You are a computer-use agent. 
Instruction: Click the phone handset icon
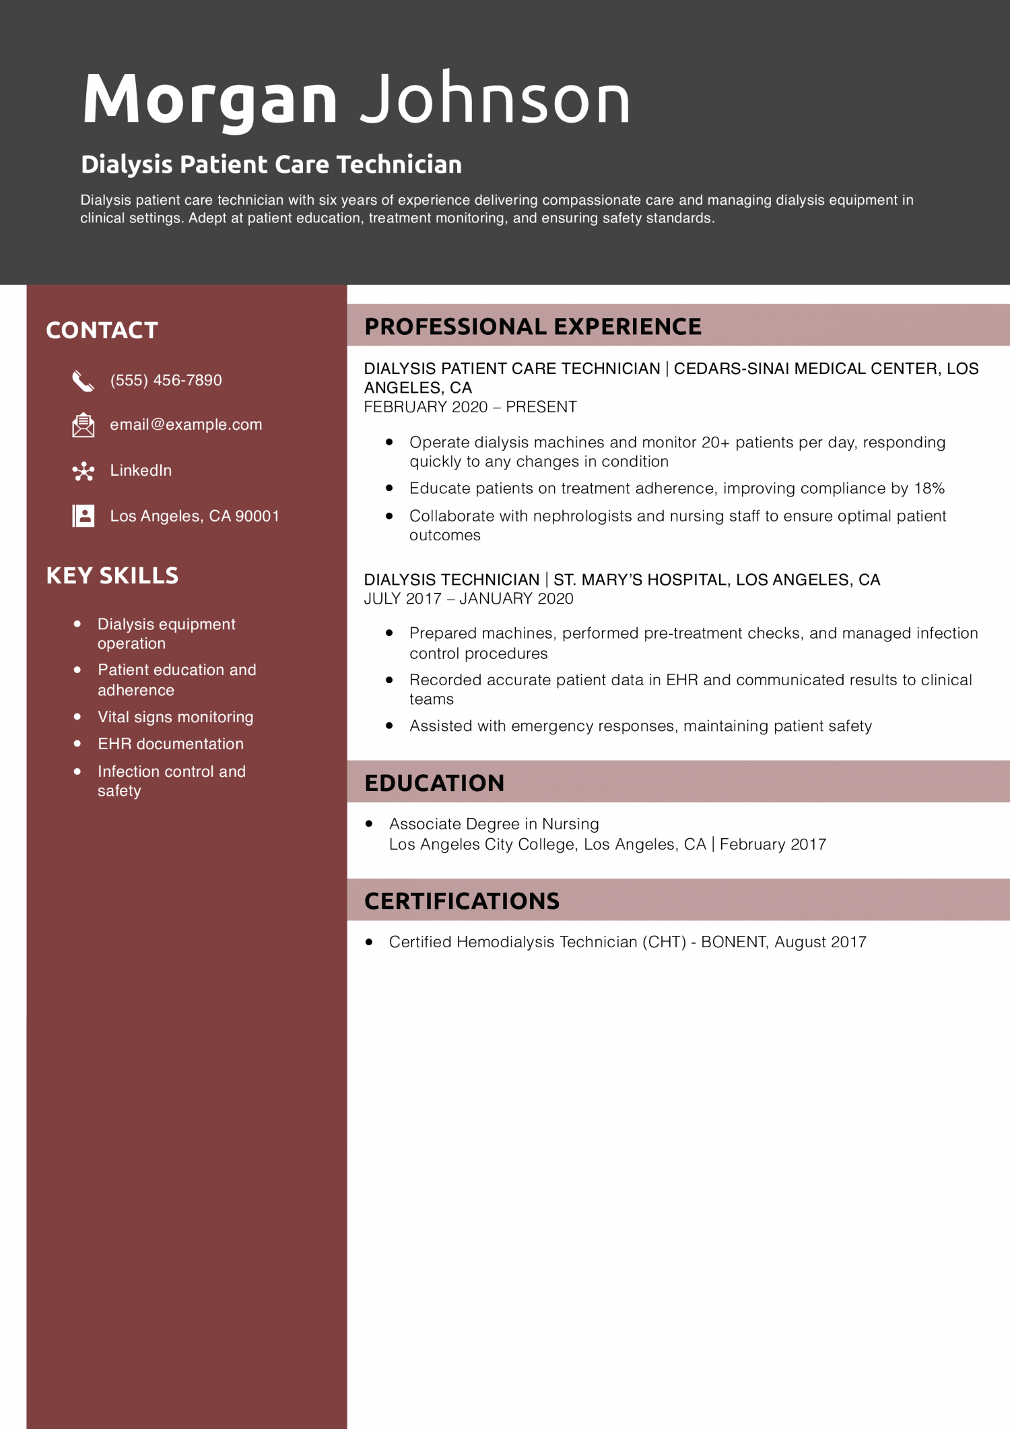pos(83,381)
